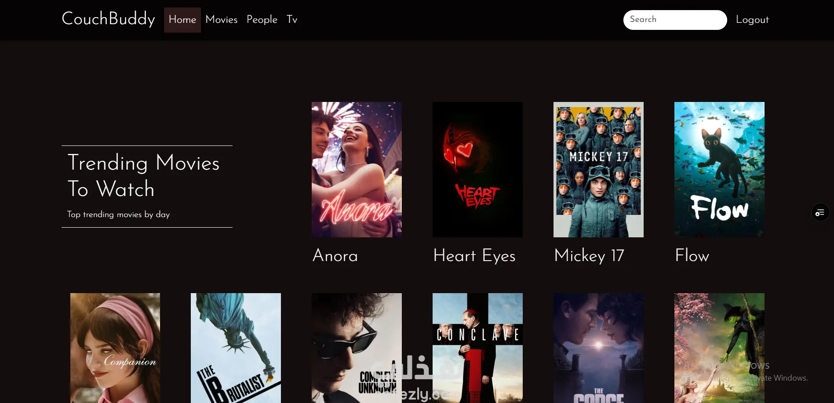Go to the Movies page
Image resolution: width=834 pixels, height=403 pixels.
[222, 20]
